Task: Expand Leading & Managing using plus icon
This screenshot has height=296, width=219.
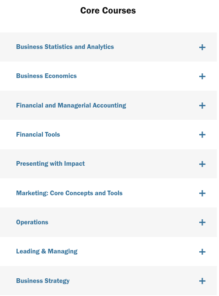Action: [x=202, y=252]
